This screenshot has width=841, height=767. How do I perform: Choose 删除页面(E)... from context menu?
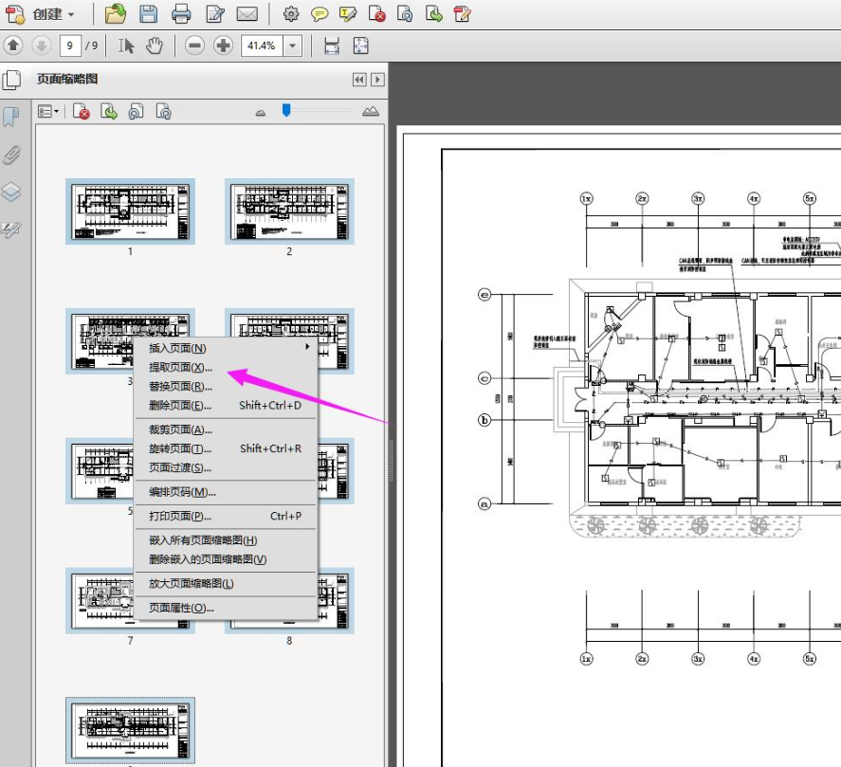click(226, 406)
